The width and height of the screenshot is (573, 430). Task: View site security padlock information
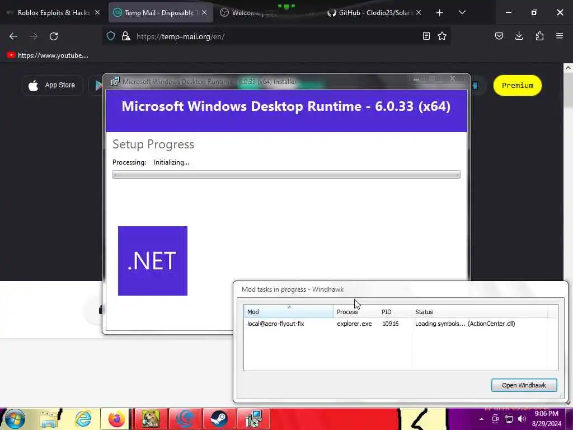(126, 36)
